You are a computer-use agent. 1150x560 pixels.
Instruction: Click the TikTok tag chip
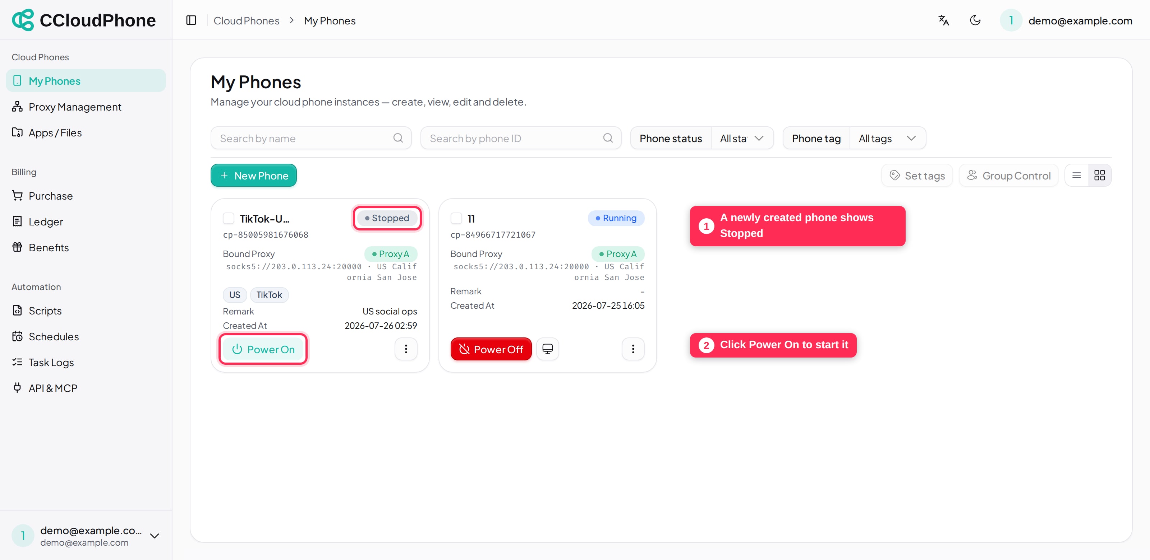coord(269,295)
